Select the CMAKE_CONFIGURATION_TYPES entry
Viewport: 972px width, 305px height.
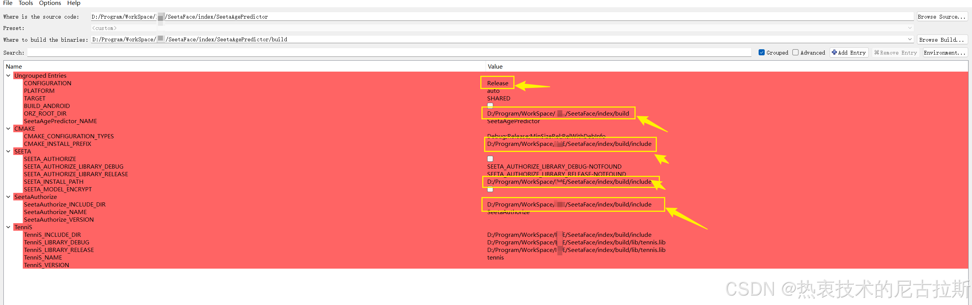(69, 136)
